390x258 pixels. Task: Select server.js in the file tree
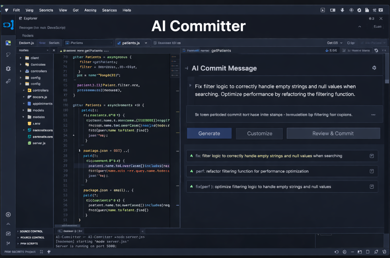(x=39, y=143)
